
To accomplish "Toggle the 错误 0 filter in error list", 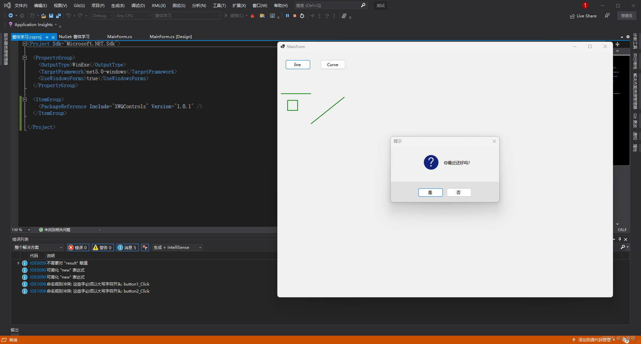I will (x=78, y=247).
